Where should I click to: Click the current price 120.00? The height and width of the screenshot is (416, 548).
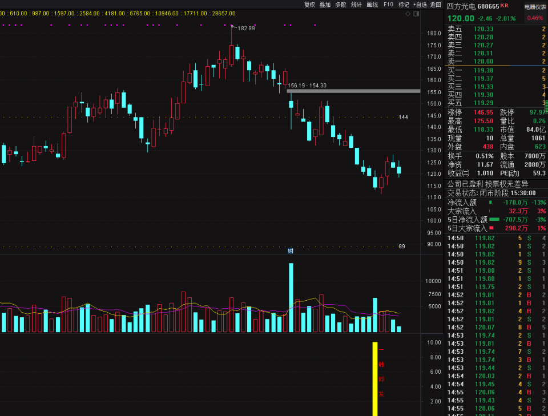(461, 18)
